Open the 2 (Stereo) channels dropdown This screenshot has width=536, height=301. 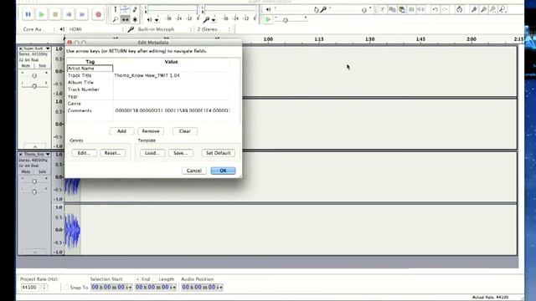pos(214,29)
